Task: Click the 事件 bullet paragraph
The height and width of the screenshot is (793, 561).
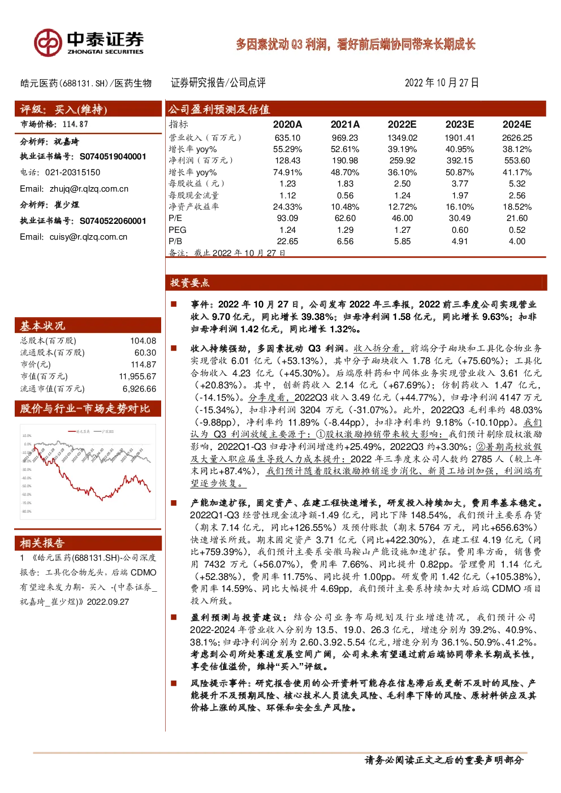Action: (x=364, y=317)
